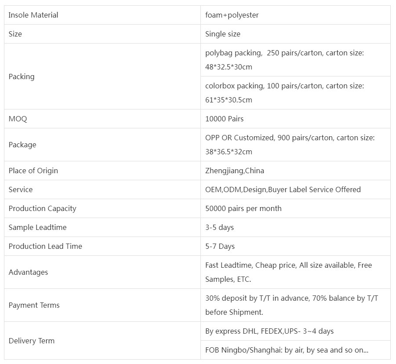Select the "foam+polyester" value cell
The width and height of the screenshot is (396, 364).
[x=232, y=15]
